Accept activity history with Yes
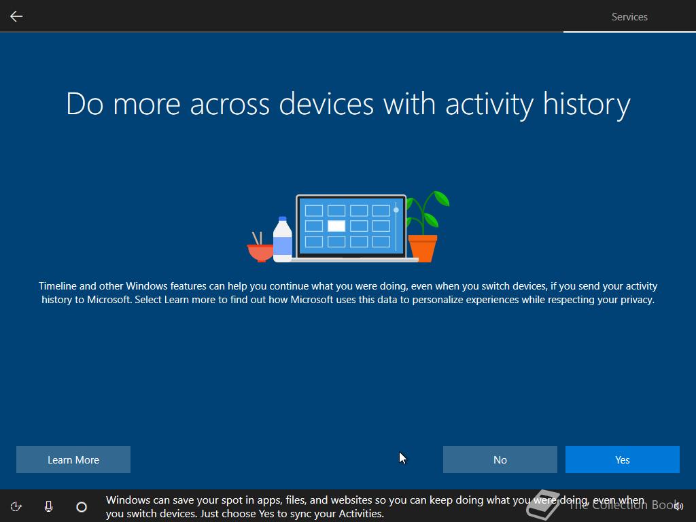The height and width of the screenshot is (522, 696). [x=623, y=459]
